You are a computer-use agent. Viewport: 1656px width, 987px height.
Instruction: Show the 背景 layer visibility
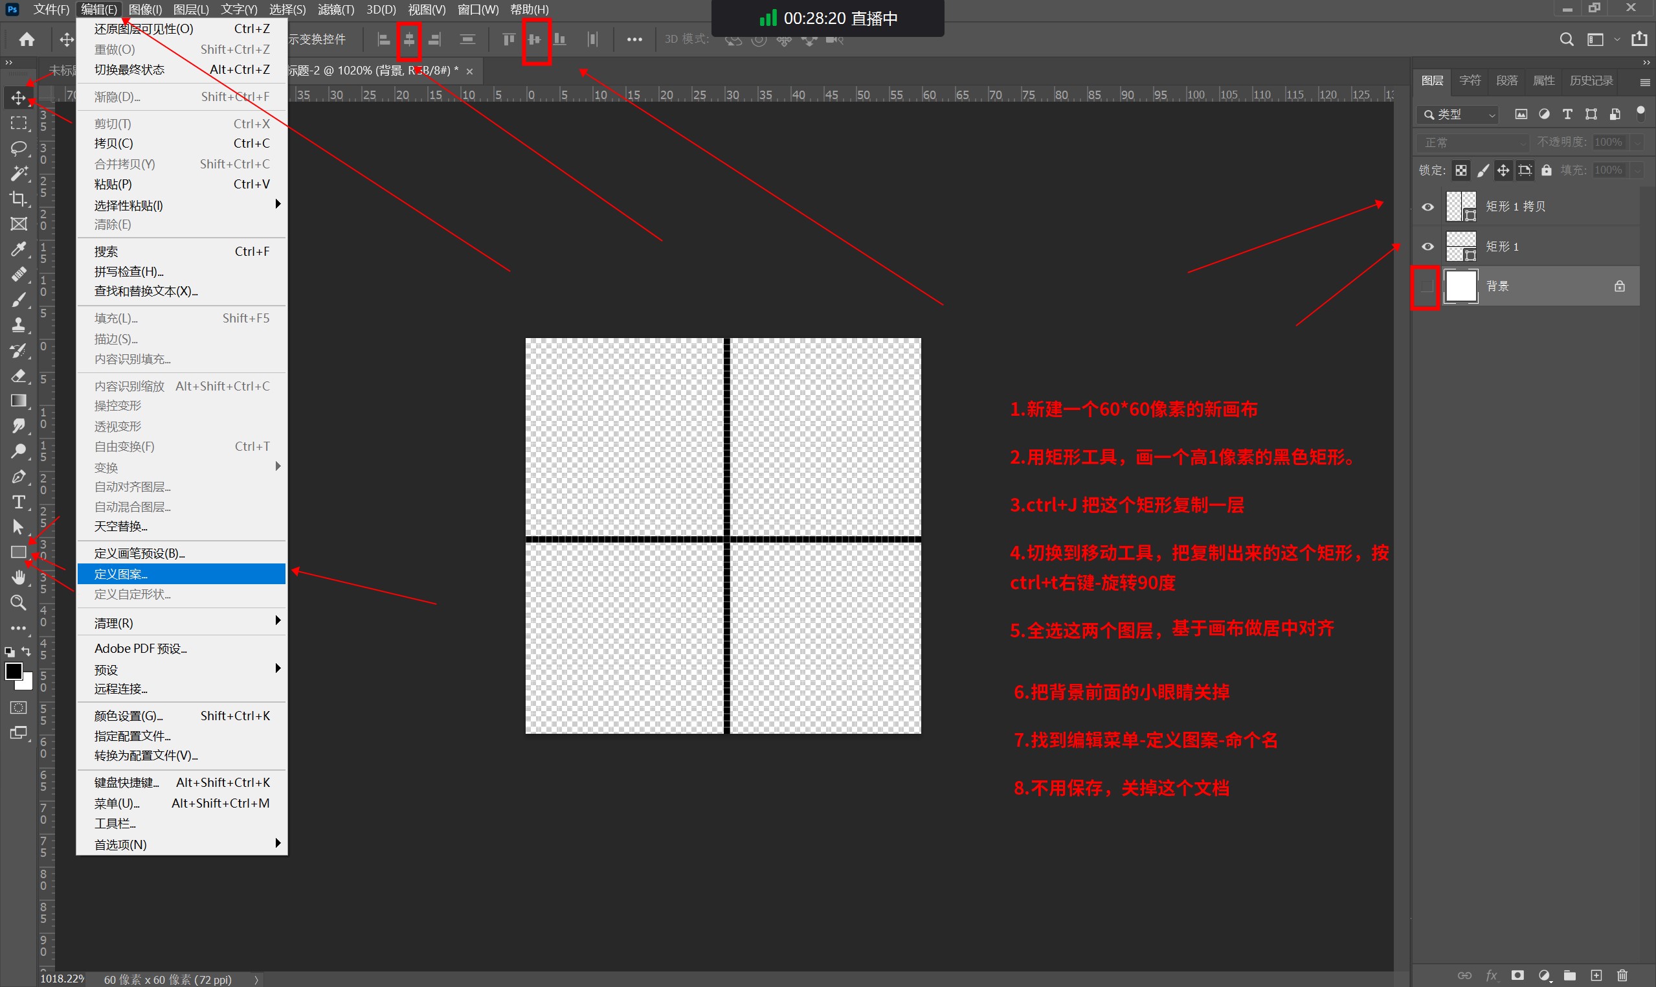(1426, 287)
